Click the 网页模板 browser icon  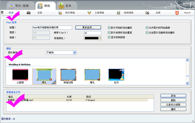click(60, 13)
